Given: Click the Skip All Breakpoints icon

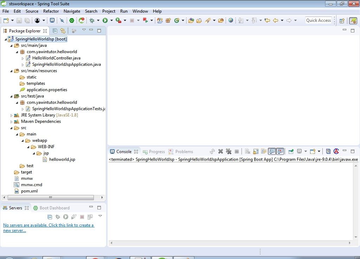Looking at the screenshot, I should pos(62,20).
